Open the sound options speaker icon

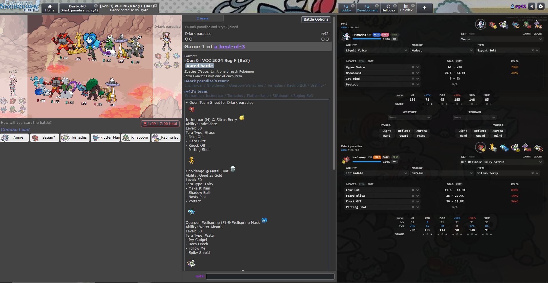(532, 6)
